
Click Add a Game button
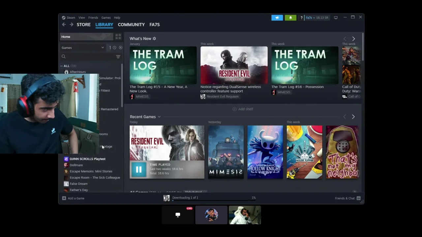pos(73,198)
